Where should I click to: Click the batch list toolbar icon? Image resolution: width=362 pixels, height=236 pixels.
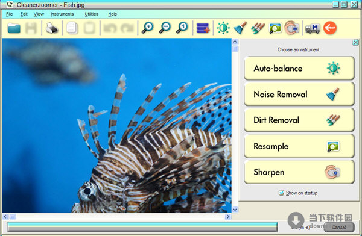[x=203, y=28]
